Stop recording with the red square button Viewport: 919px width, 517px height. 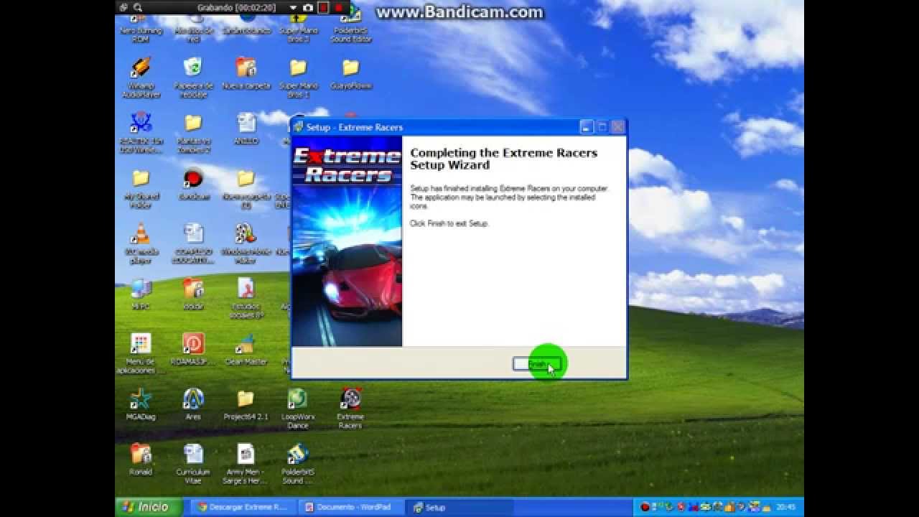click(323, 8)
